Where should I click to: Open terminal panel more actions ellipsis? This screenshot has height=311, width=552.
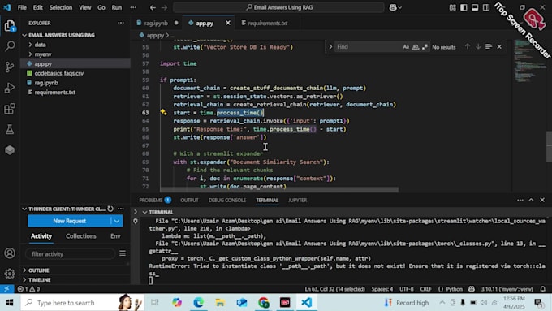coord(520,200)
